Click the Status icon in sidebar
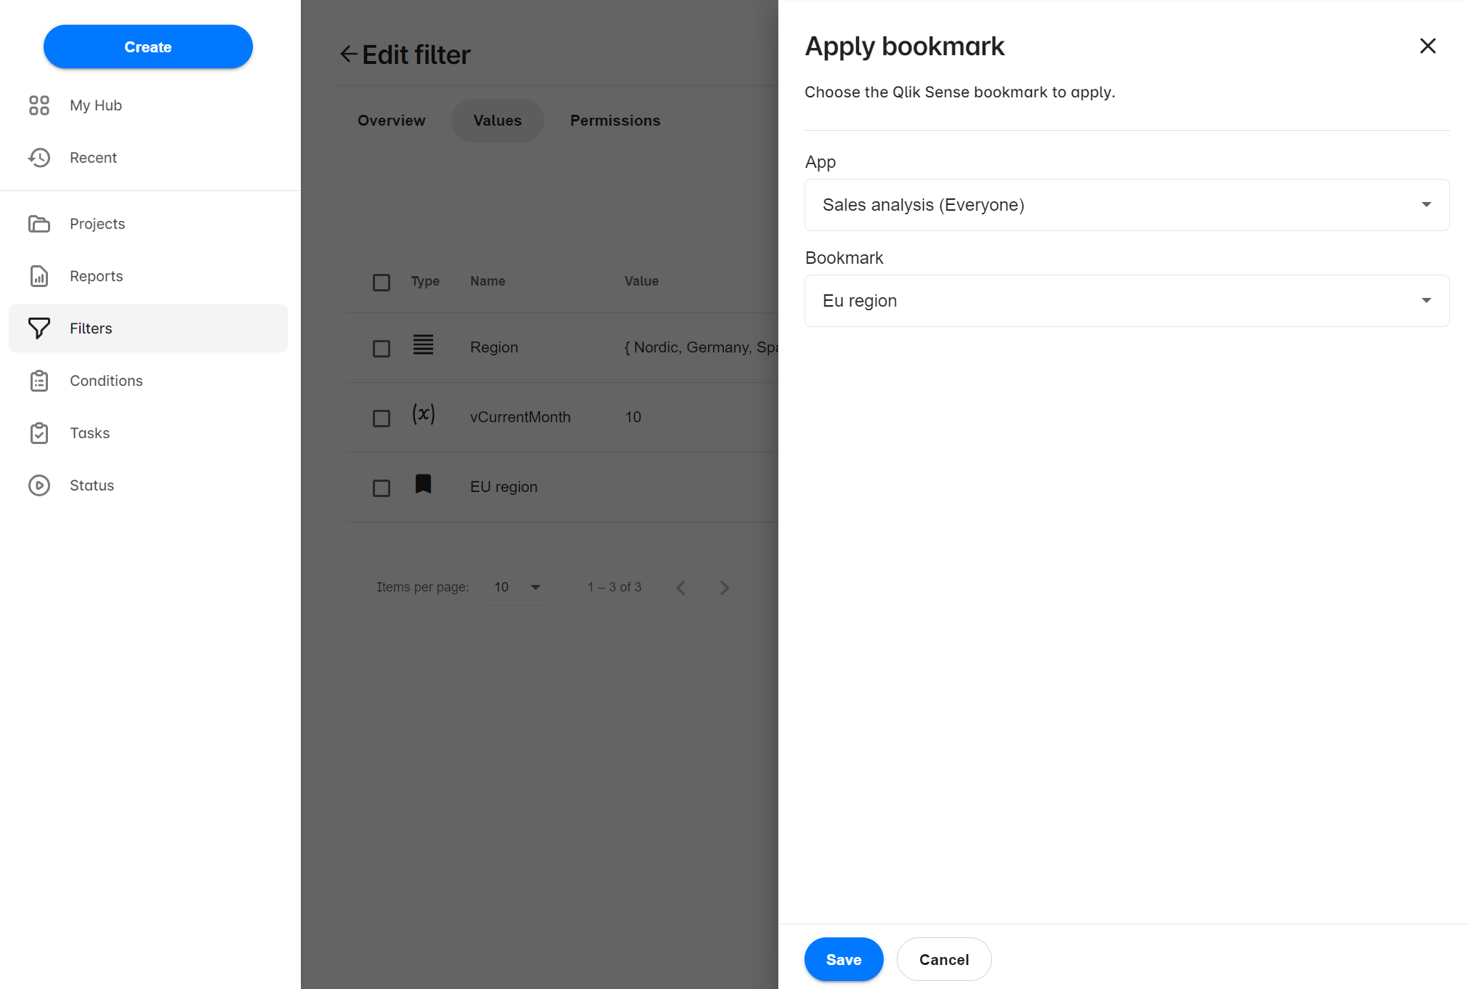The width and height of the screenshot is (1468, 989). 40,485
